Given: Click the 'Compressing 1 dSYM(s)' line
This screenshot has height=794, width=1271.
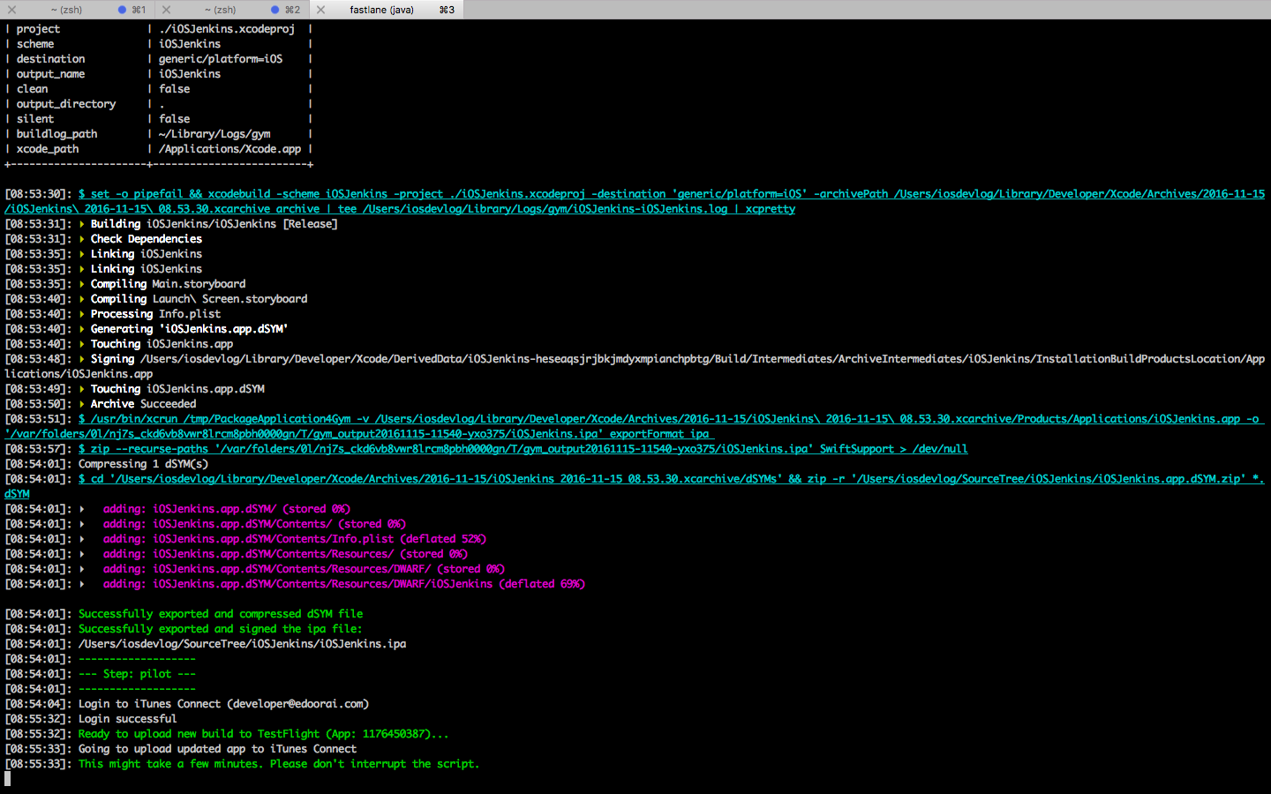Looking at the screenshot, I should tap(143, 464).
